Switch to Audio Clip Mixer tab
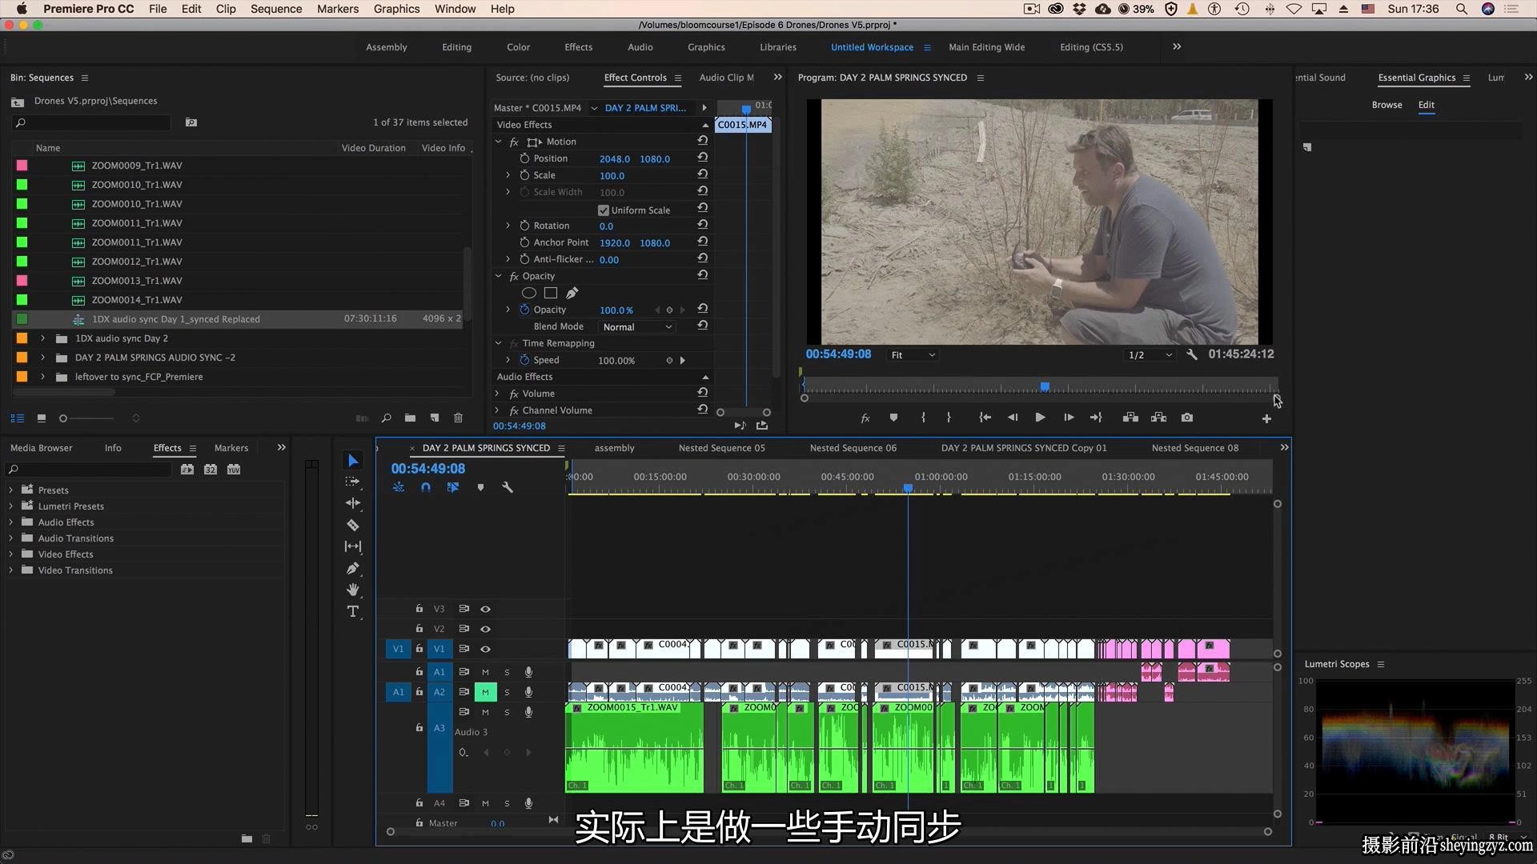Image resolution: width=1537 pixels, height=864 pixels. pos(727,78)
